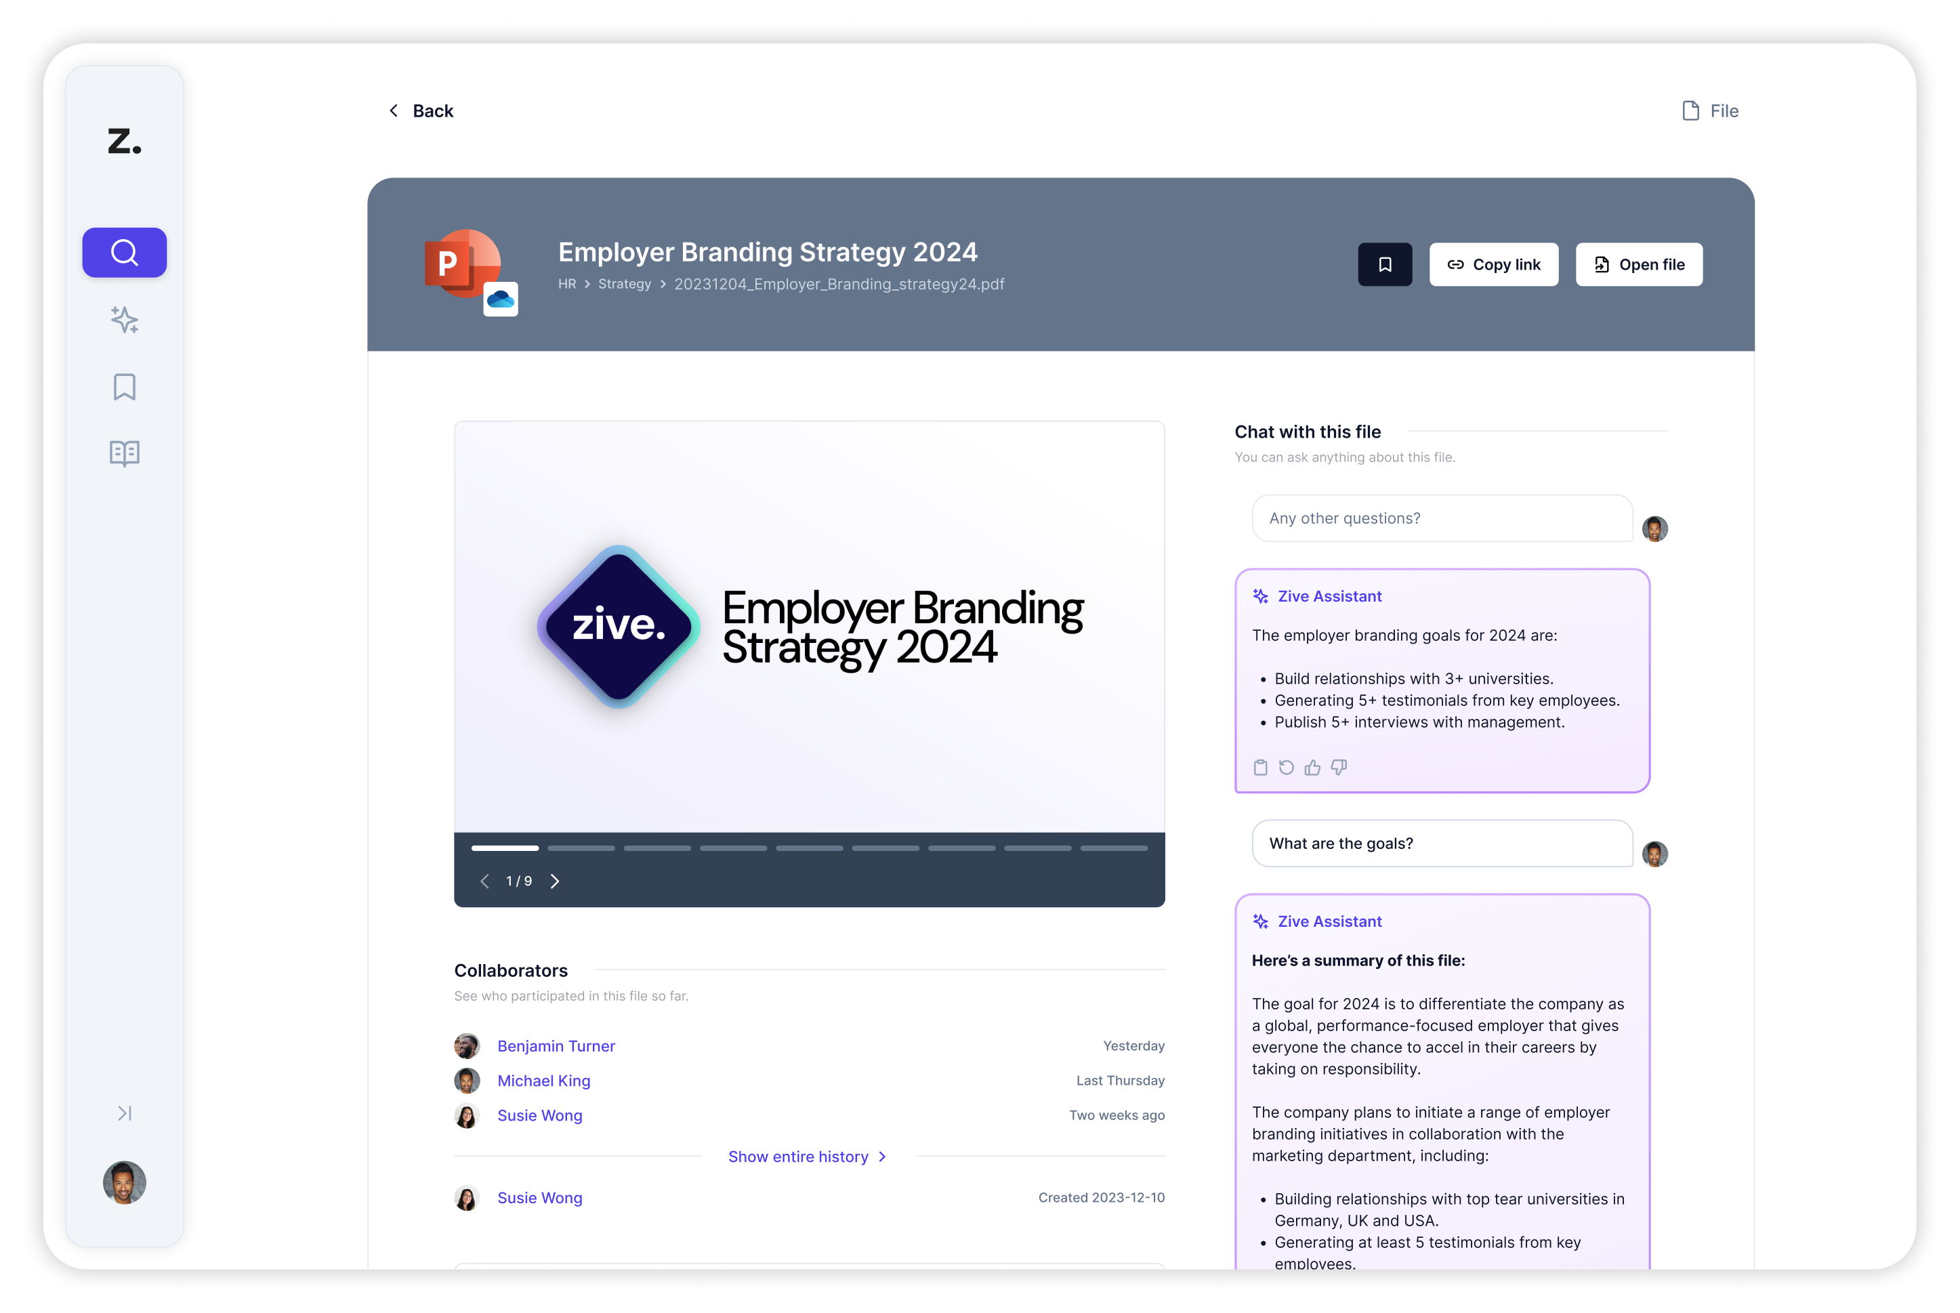Image resolution: width=1960 pixels, height=1313 pixels.
Task: Copy the assistant answer to clipboard
Action: click(1260, 767)
